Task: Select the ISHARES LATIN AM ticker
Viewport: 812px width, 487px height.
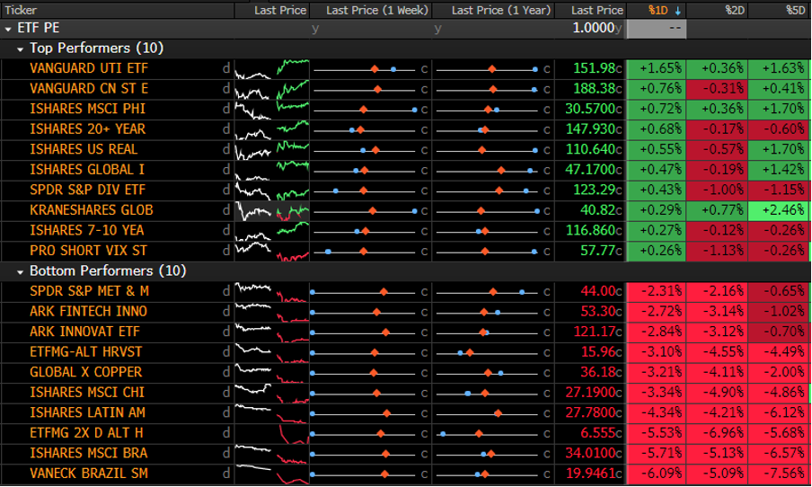Action: click(87, 412)
